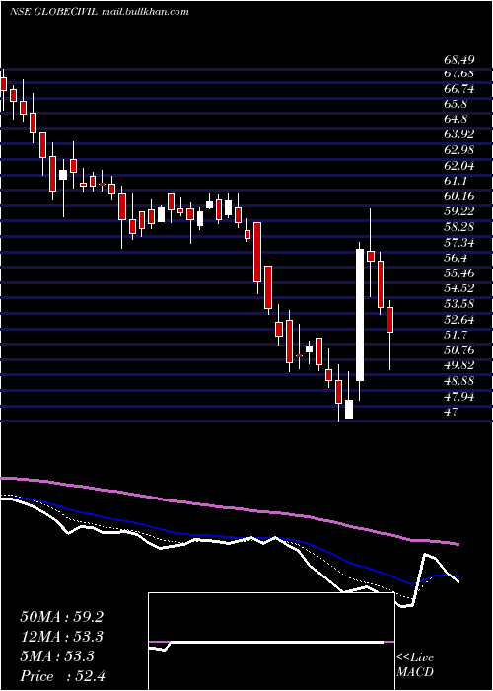Click the last red candlestick on the right
493x691 pixels.
tap(390, 320)
